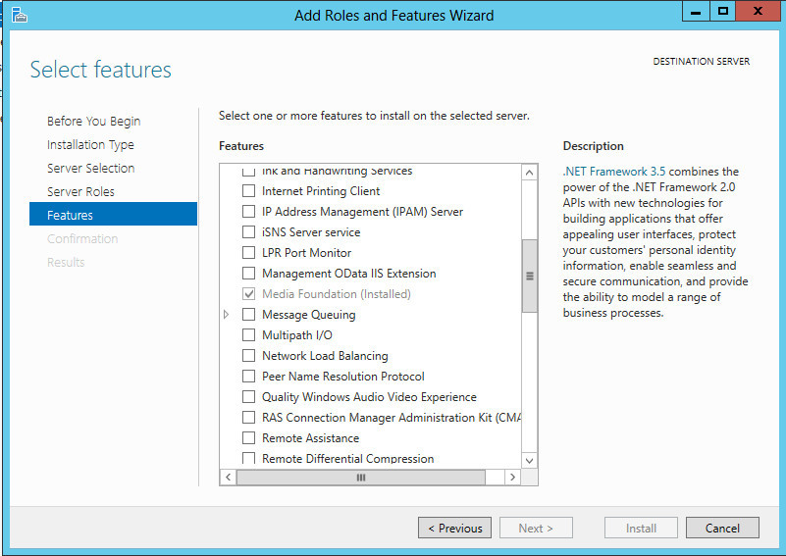
Task: Click the vertical scrollbar thumb in Features
Action: tap(529, 276)
